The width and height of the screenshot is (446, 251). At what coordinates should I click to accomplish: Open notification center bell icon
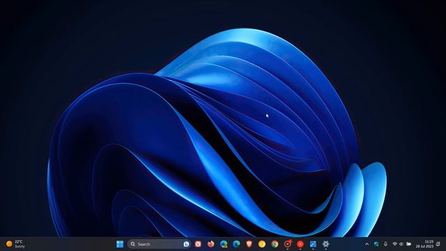pos(438,244)
